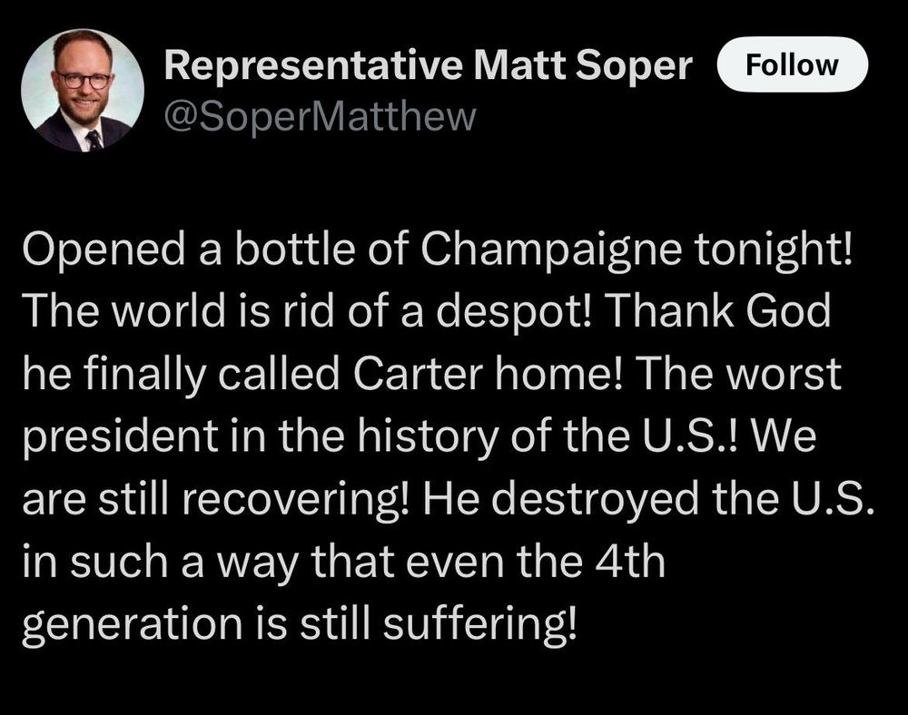This screenshot has width=908, height=715.
Task: Click the word "president" in the post
Action: point(120,436)
